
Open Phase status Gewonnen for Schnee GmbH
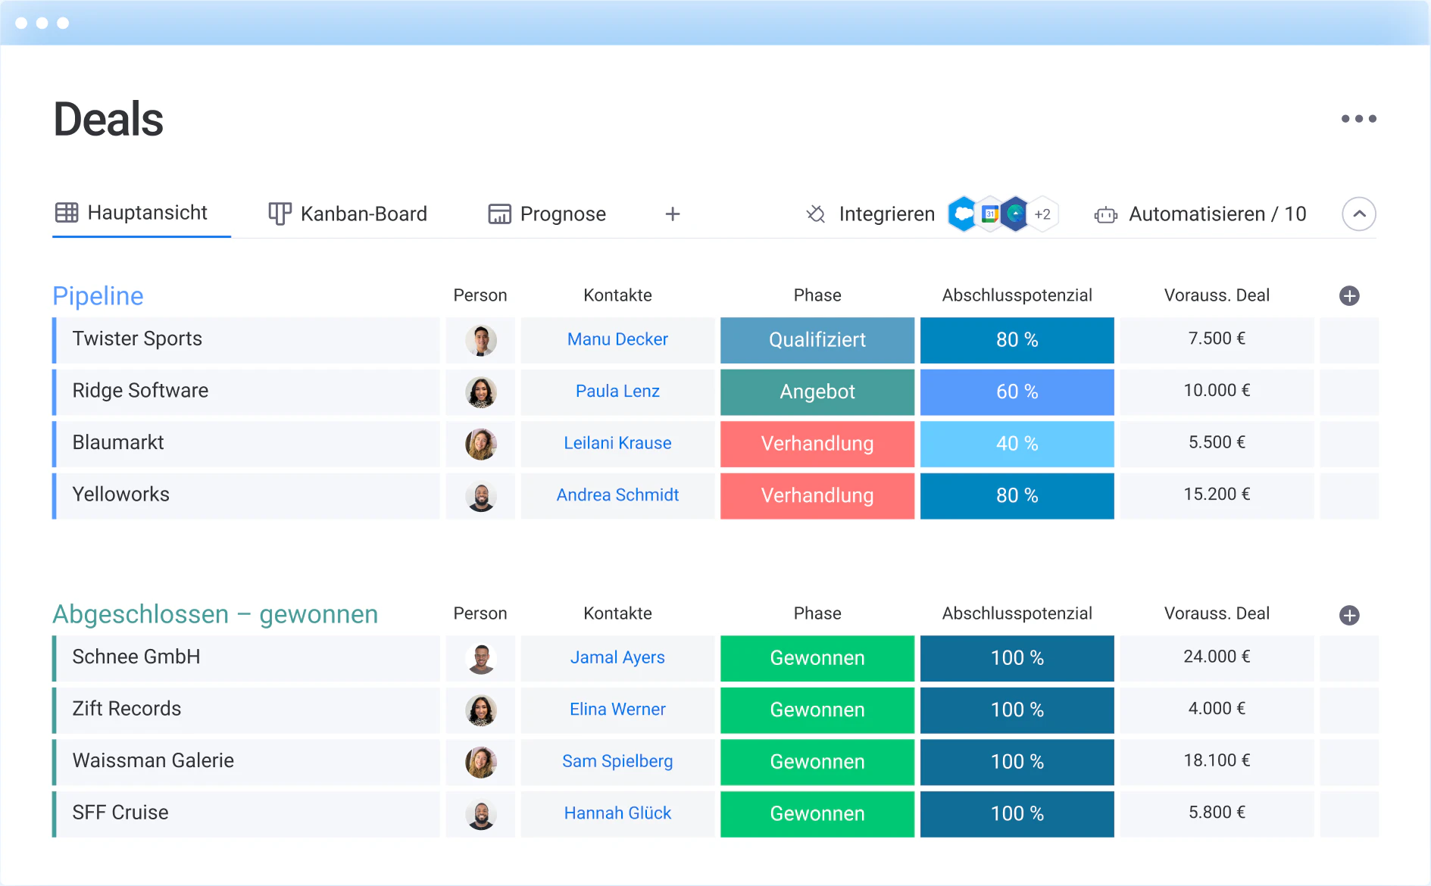pyautogui.click(x=817, y=658)
